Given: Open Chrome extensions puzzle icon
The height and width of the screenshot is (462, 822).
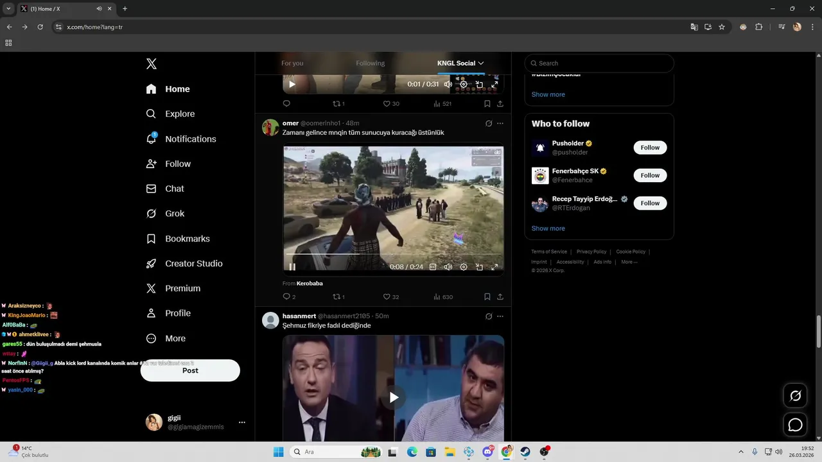Looking at the screenshot, I should point(758,27).
